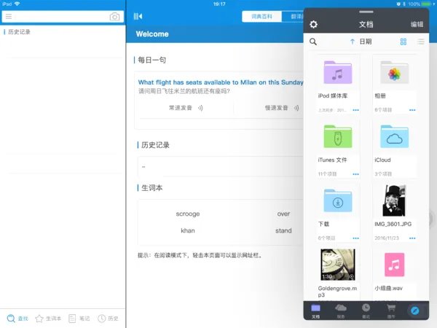Select the 词典百科 segmented tab

tap(261, 17)
